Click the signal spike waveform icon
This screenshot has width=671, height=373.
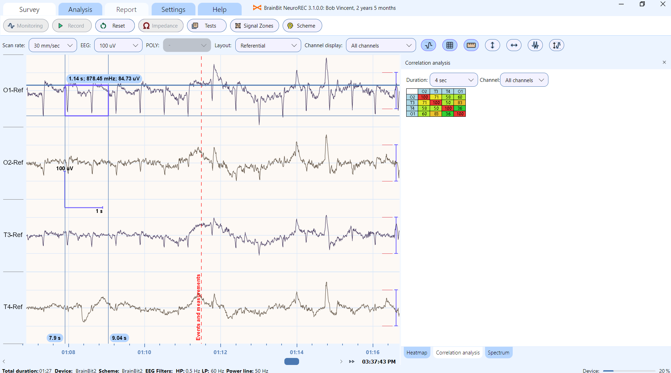[x=535, y=45]
